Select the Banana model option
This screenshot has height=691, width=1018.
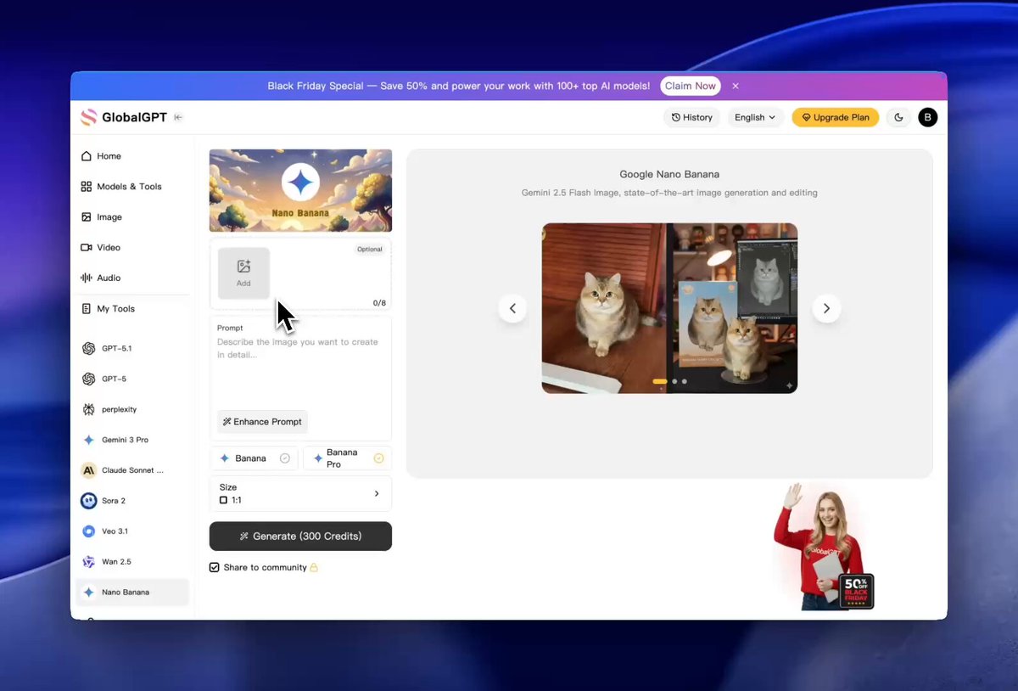(254, 458)
